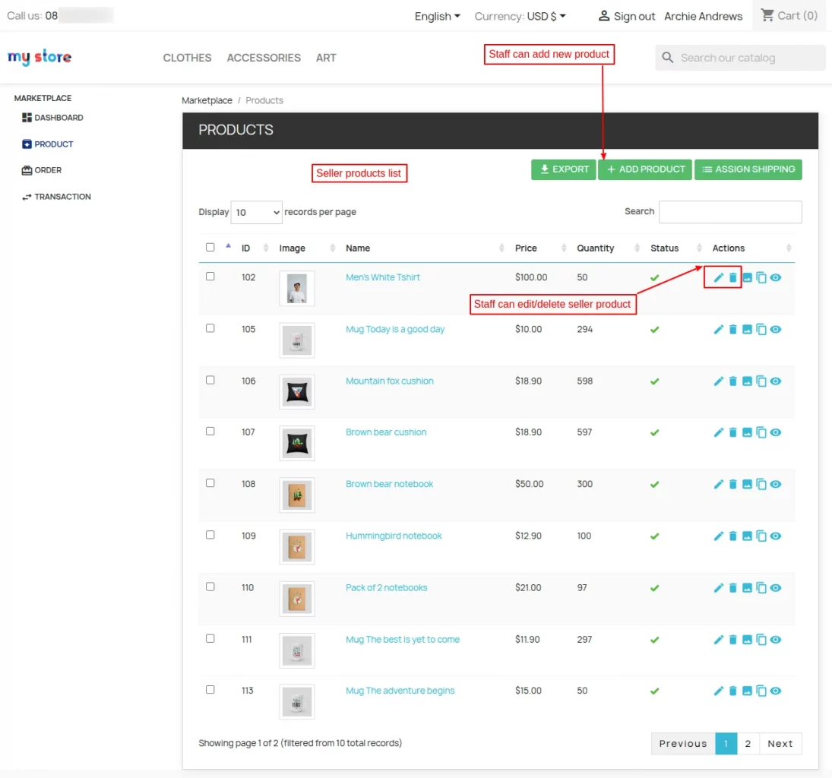Viewport: 832px width, 778px height.
Task: Open the English language dropdown
Action: point(436,15)
